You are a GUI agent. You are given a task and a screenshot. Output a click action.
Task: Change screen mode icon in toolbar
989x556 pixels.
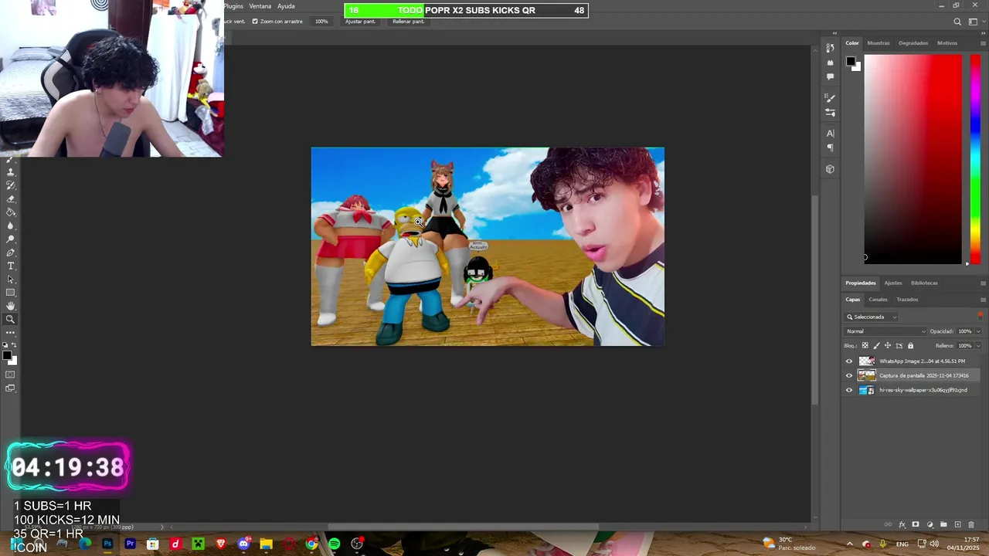(11, 388)
